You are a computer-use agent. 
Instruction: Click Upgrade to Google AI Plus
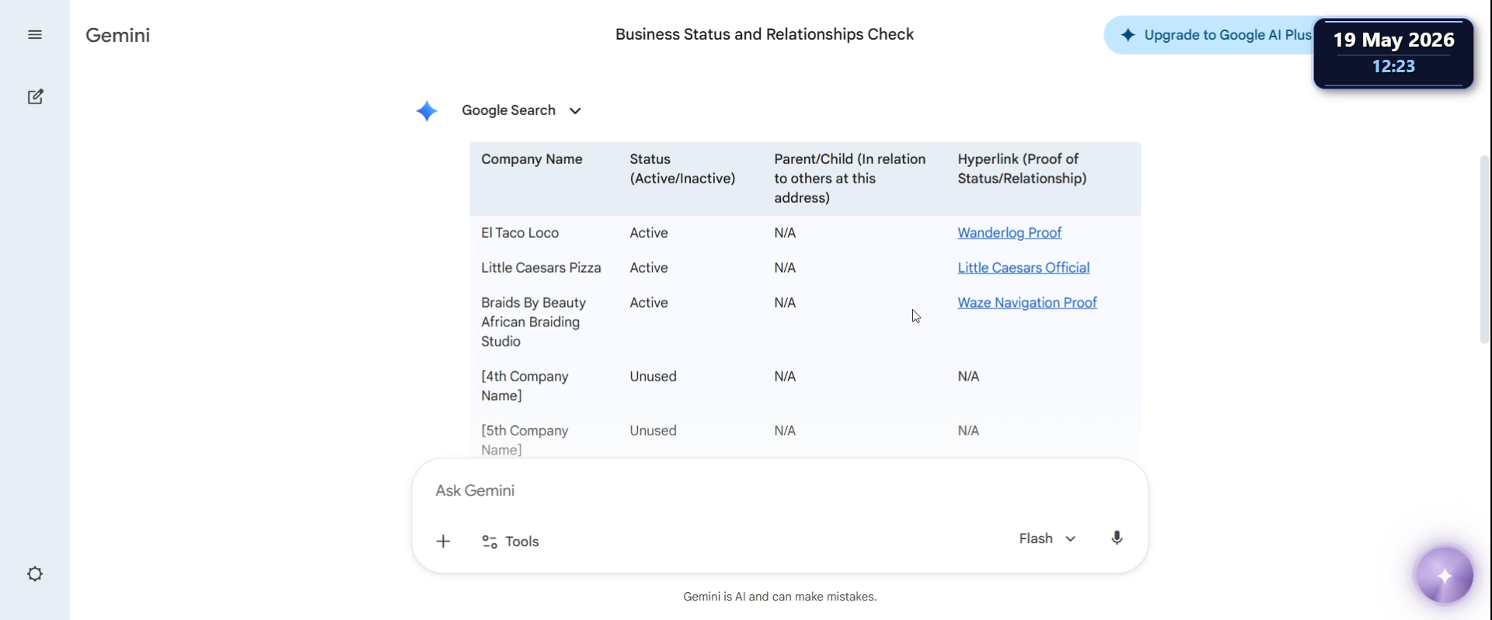point(1216,35)
